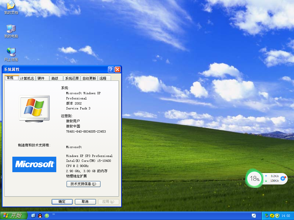
Task: Open the 系统还原 (System Restore) tab
Action: pos(72,78)
